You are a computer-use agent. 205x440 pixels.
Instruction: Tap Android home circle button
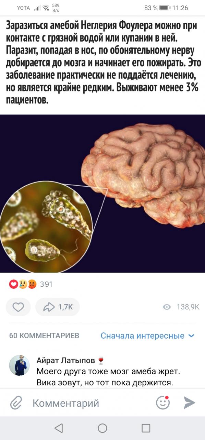click(102, 428)
